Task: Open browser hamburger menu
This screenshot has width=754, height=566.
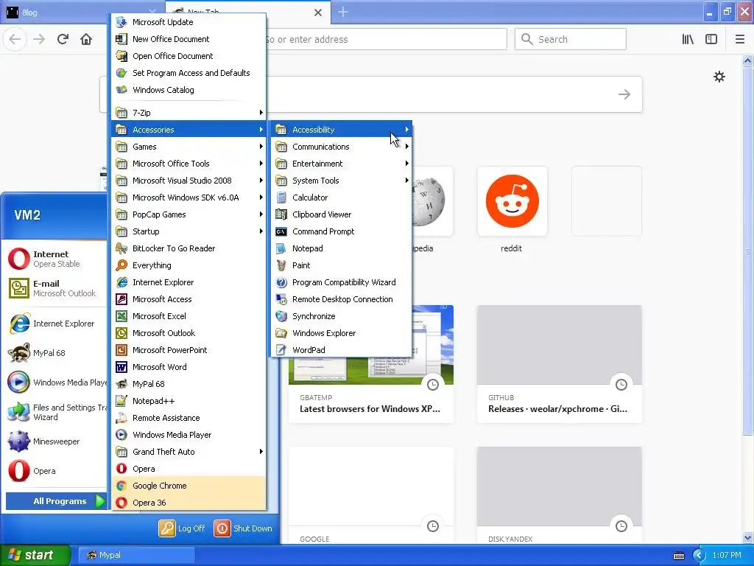Action: [x=739, y=39]
